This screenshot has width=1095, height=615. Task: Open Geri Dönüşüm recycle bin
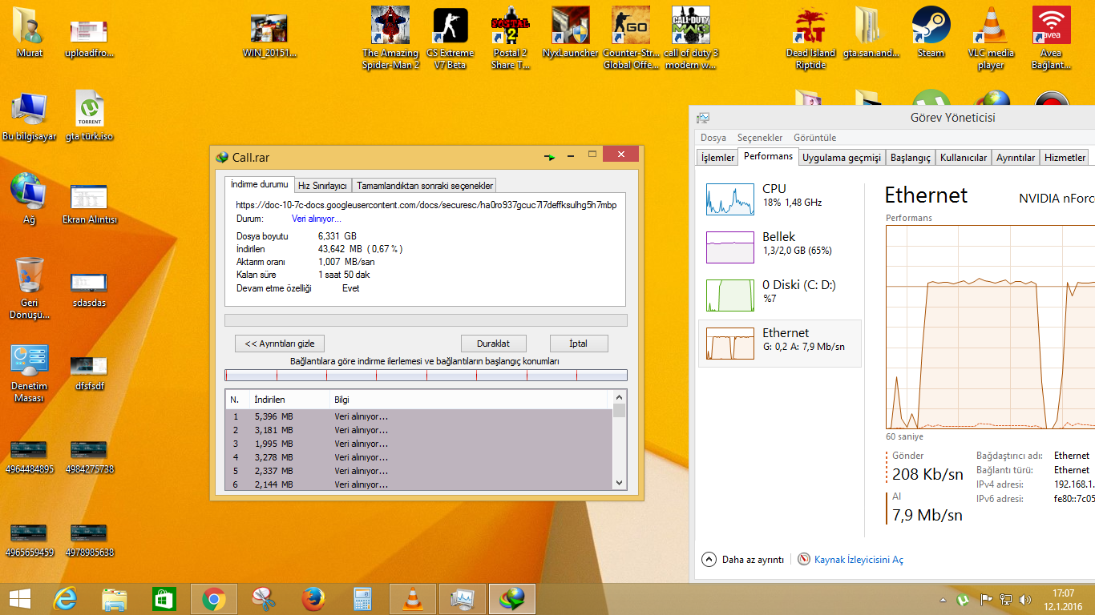pos(30,287)
